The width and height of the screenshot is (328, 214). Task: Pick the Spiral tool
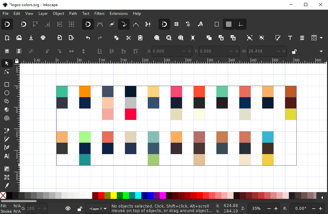[x=7, y=118]
